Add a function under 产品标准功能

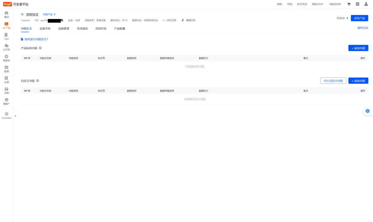coord(358,48)
